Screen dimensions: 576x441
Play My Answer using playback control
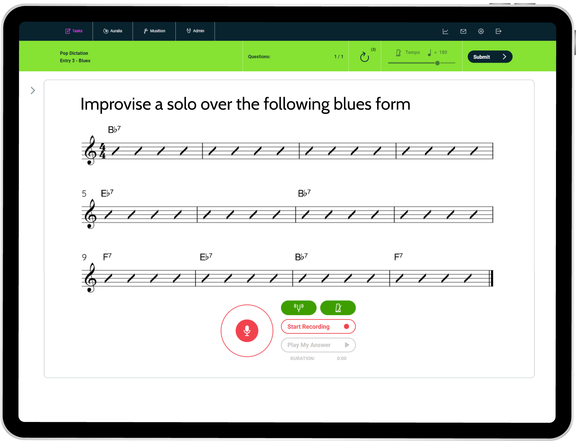pos(319,345)
